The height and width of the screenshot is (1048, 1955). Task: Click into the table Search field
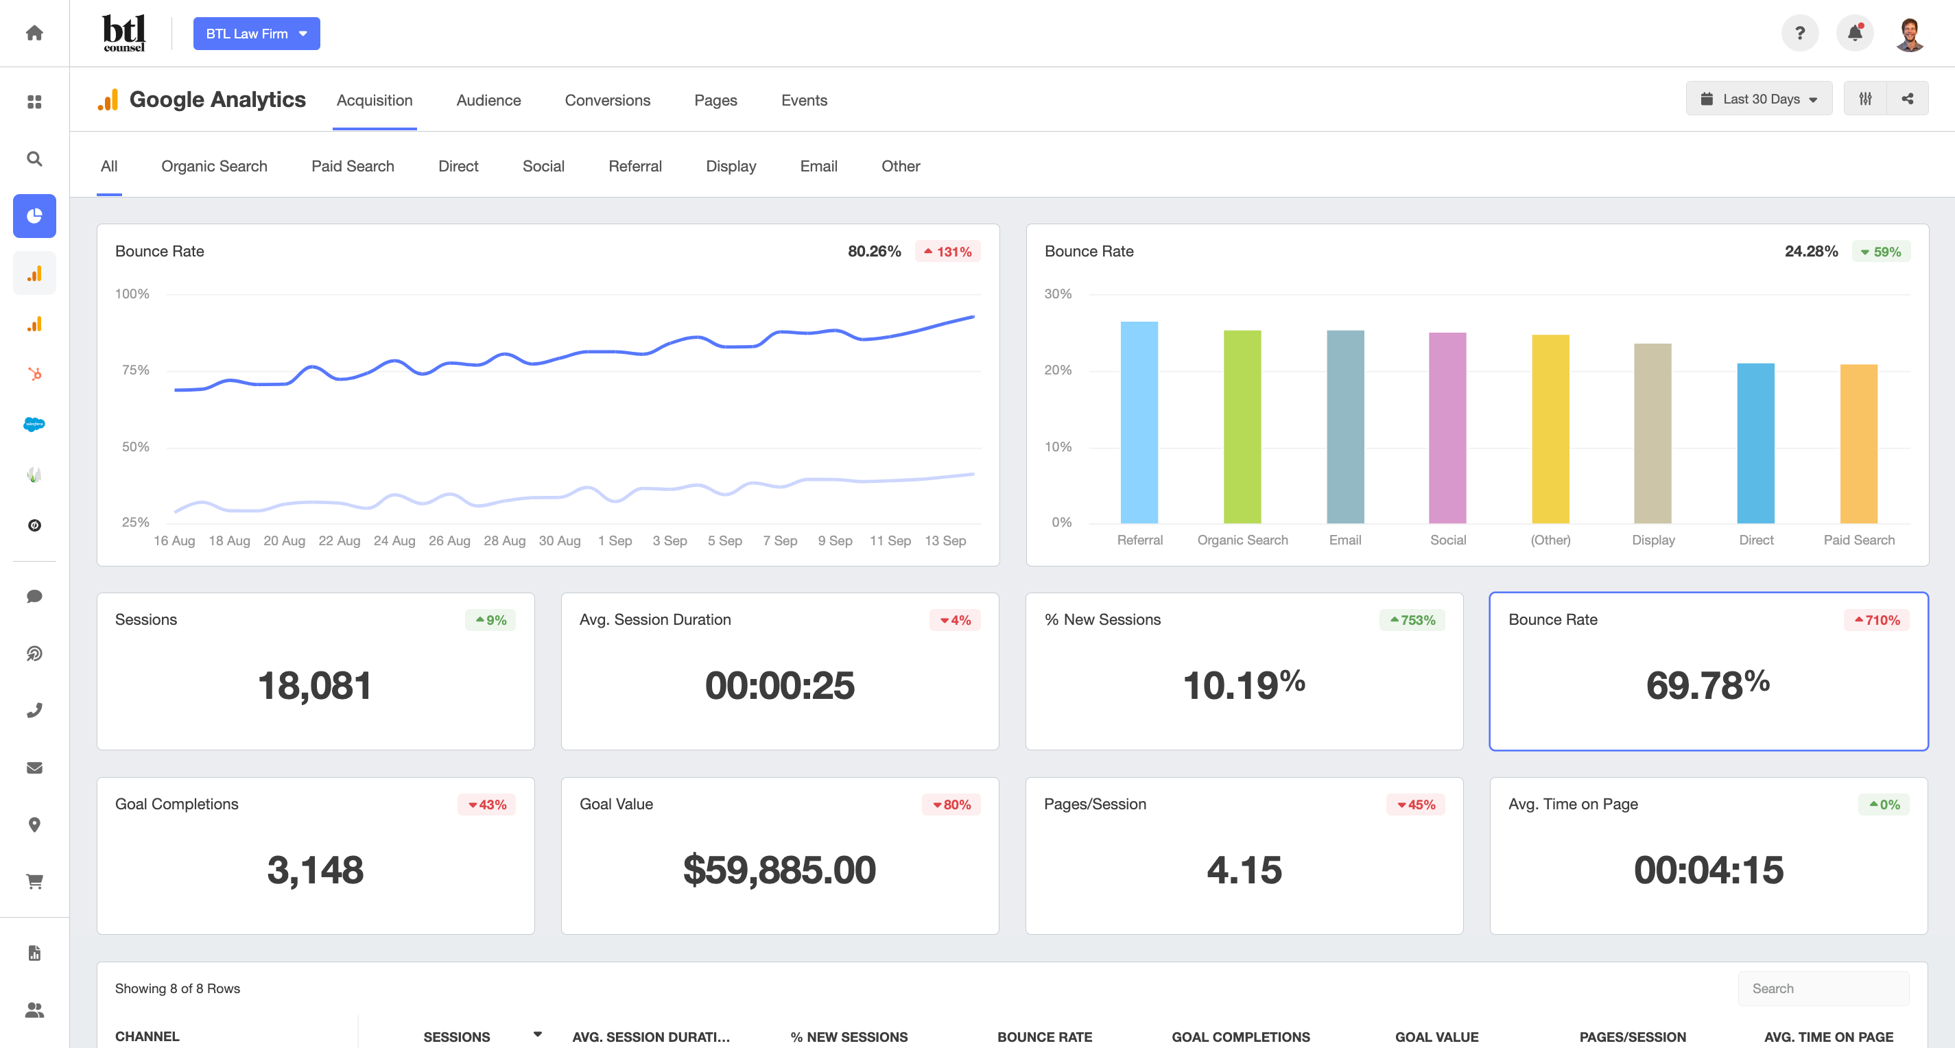1824,989
